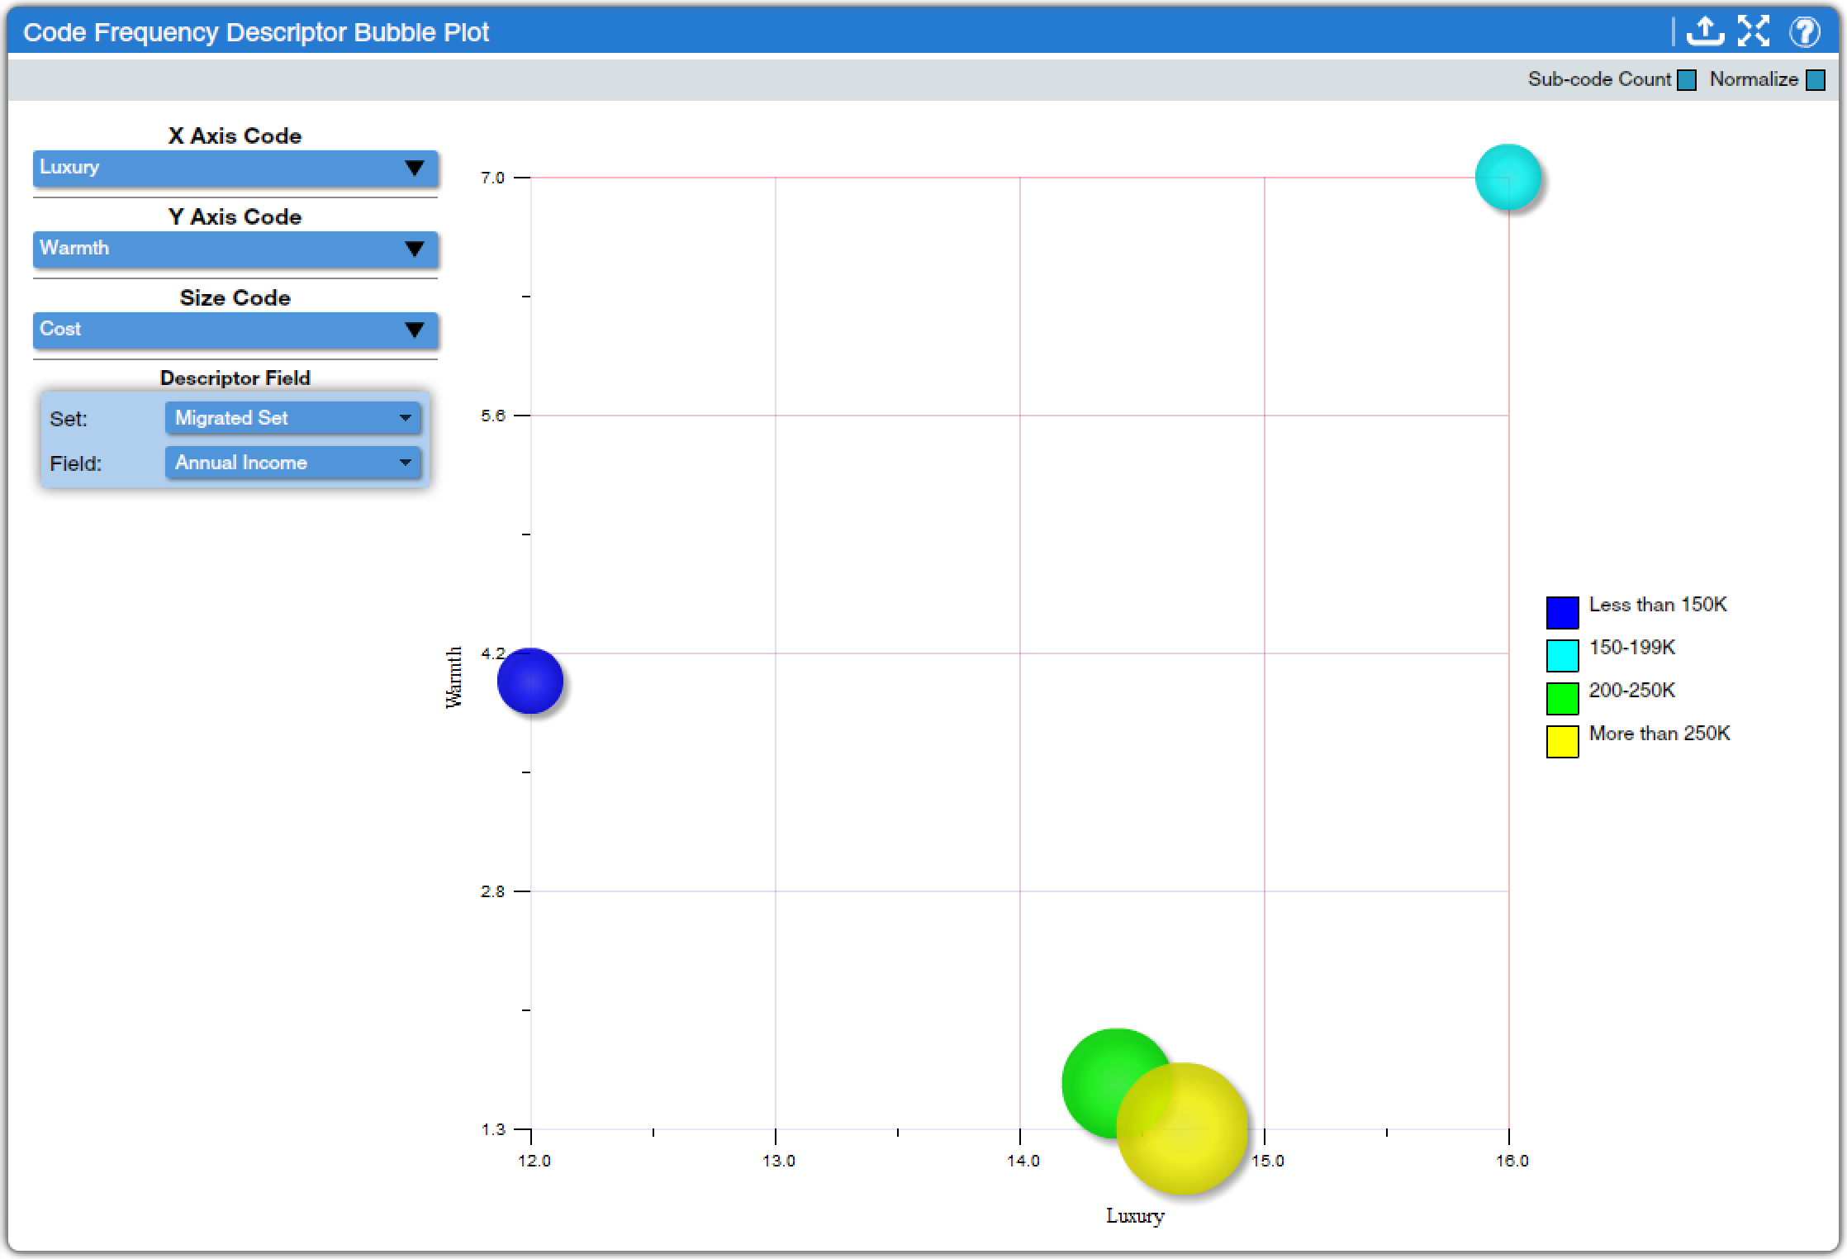1847x1259 pixels.
Task: Click the 'Code Frequency Descriptor Bubble Plot' title
Action: pyautogui.click(x=256, y=32)
